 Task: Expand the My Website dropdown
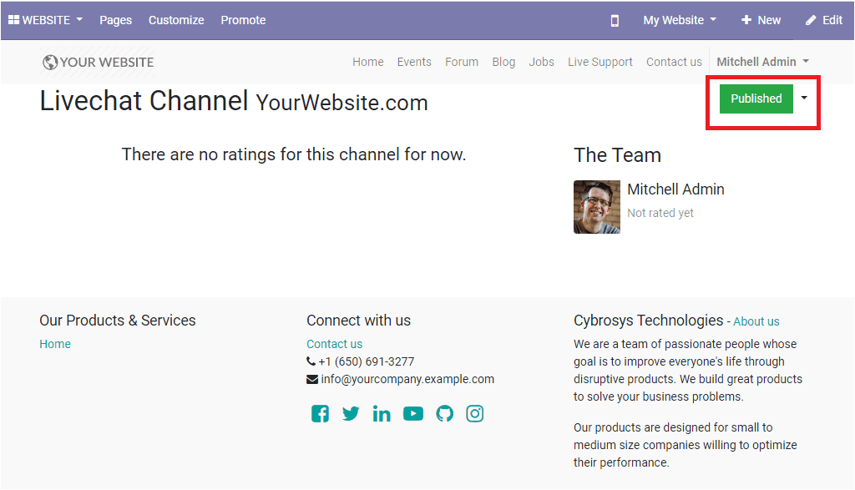[x=680, y=20]
